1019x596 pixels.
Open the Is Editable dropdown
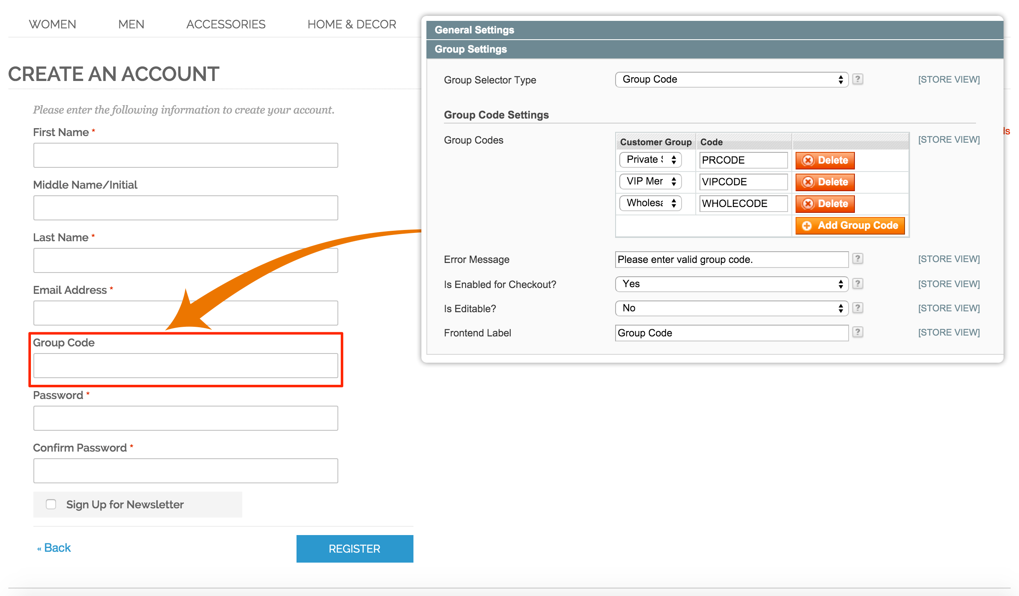click(x=731, y=308)
